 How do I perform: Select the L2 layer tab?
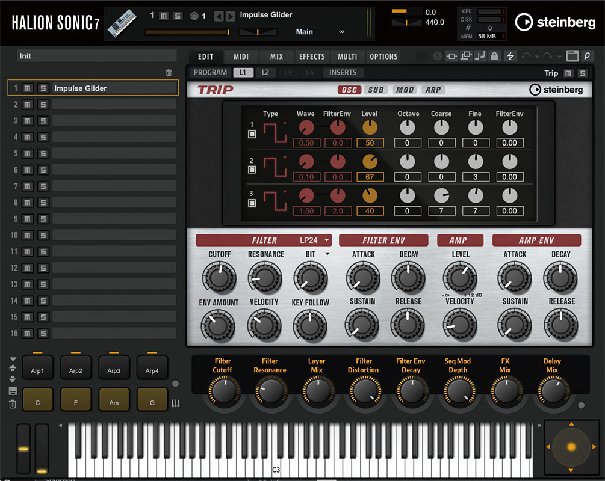(265, 73)
